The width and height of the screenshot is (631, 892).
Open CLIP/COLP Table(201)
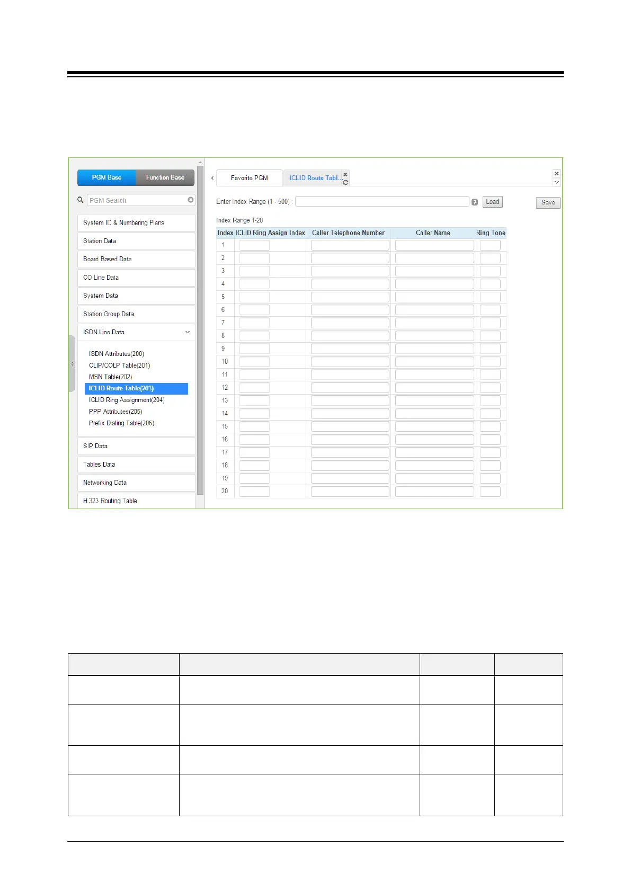[x=120, y=365]
